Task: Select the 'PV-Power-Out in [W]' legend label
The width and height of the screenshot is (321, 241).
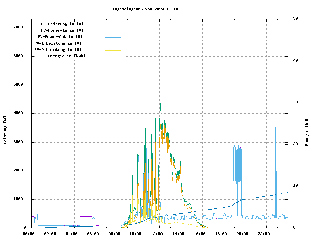Action: click(61, 37)
